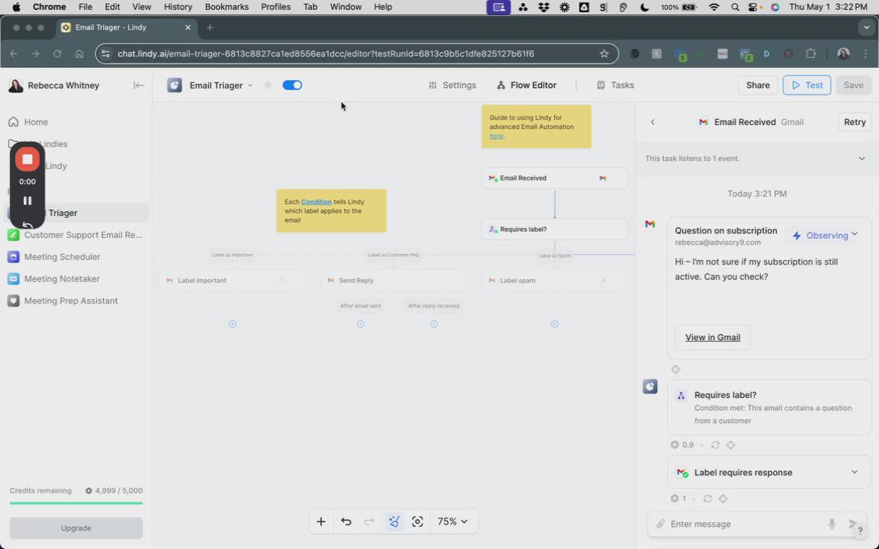Click the credits remaining progress bar
Image resolution: width=879 pixels, height=549 pixels.
coord(76,503)
